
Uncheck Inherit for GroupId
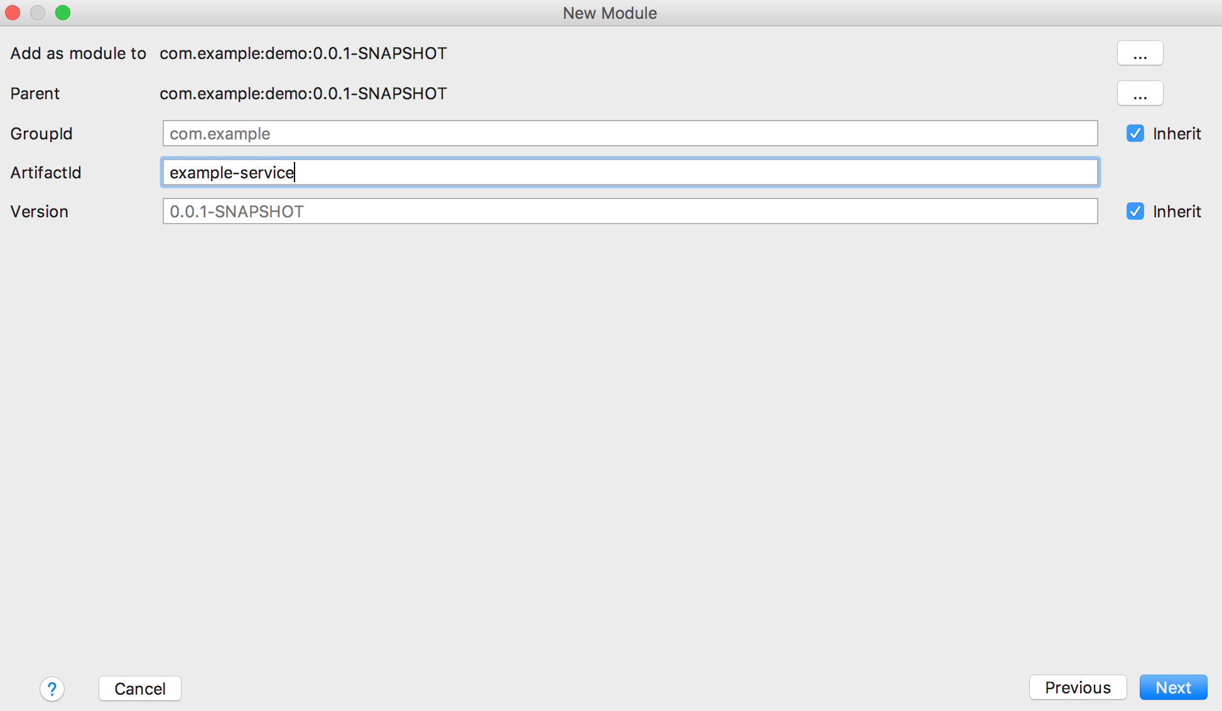[1135, 134]
